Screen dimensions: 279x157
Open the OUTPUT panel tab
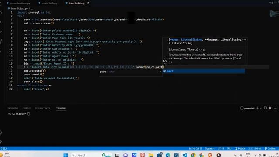(27, 108)
